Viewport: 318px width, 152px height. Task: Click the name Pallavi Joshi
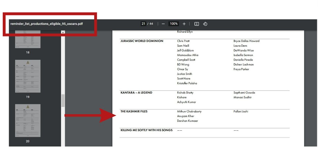[241, 111]
